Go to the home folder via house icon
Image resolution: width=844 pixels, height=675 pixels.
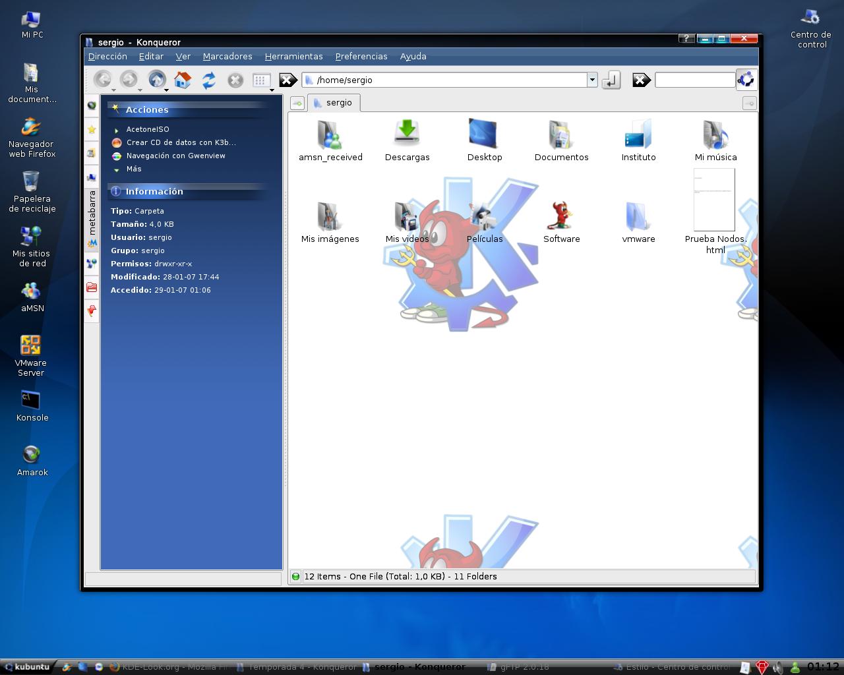coord(183,80)
